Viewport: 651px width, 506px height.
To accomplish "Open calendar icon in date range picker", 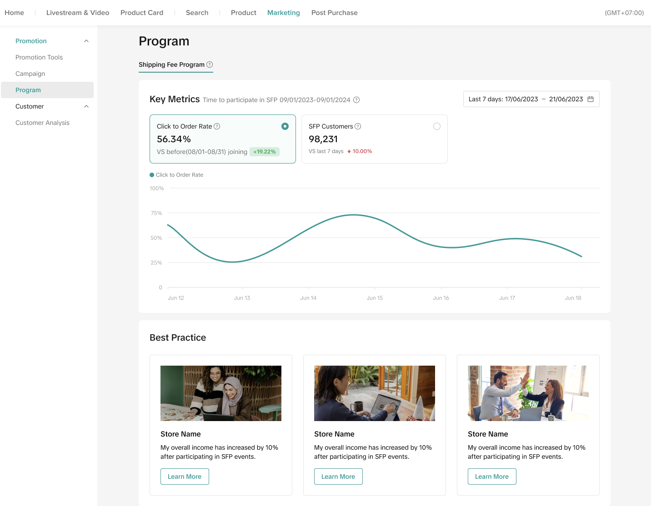I will (591, 99).
